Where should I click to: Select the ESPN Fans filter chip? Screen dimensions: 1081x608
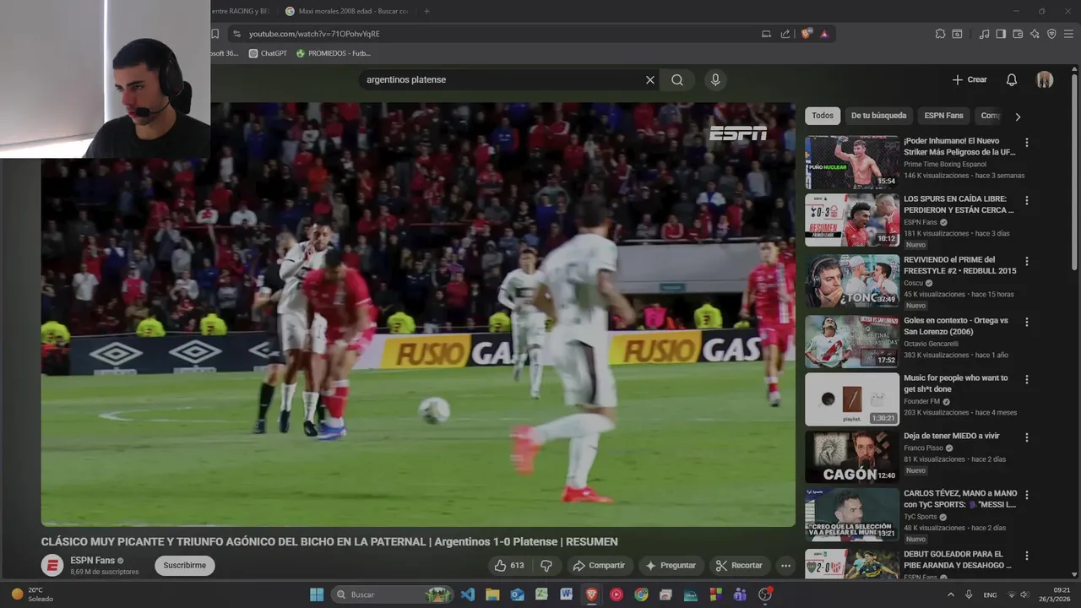point(943,116)
